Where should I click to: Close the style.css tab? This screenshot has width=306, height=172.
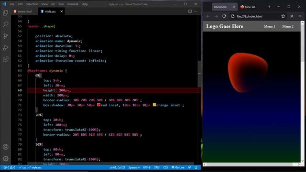tap(62, 11)
